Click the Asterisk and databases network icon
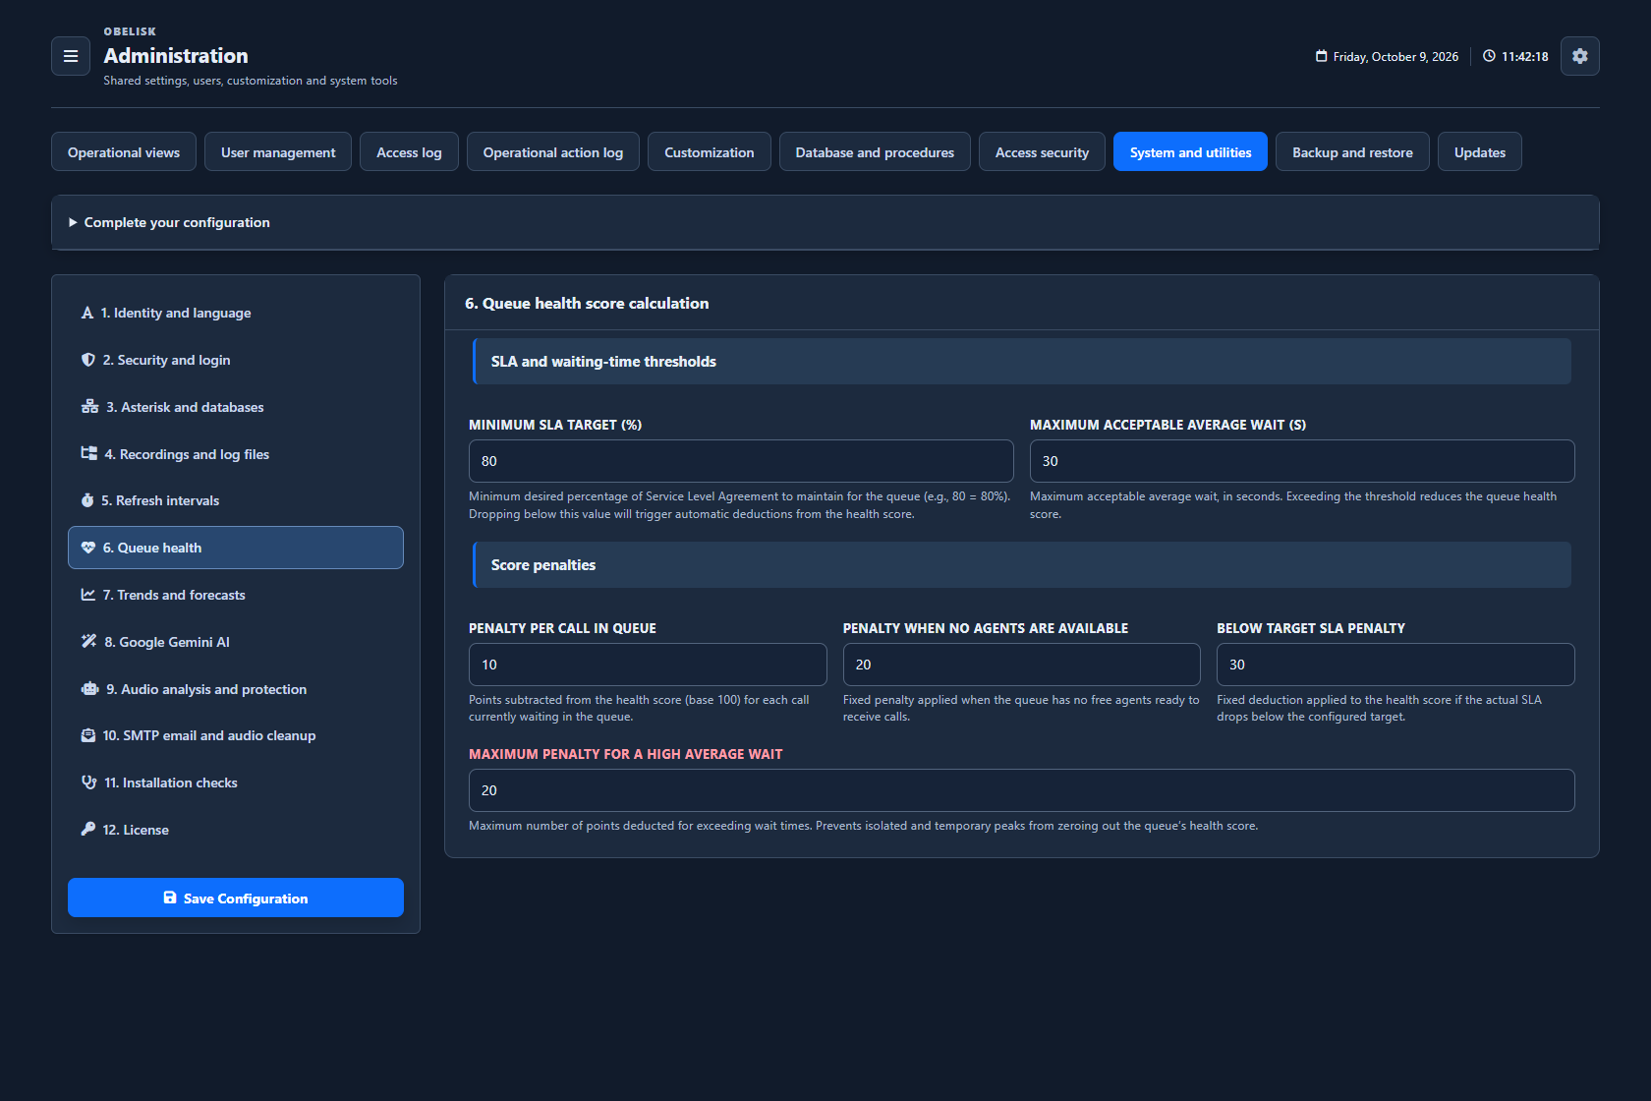This screenshot has height=1101, width=1651. pyautogui.click(x=89, y=407)
